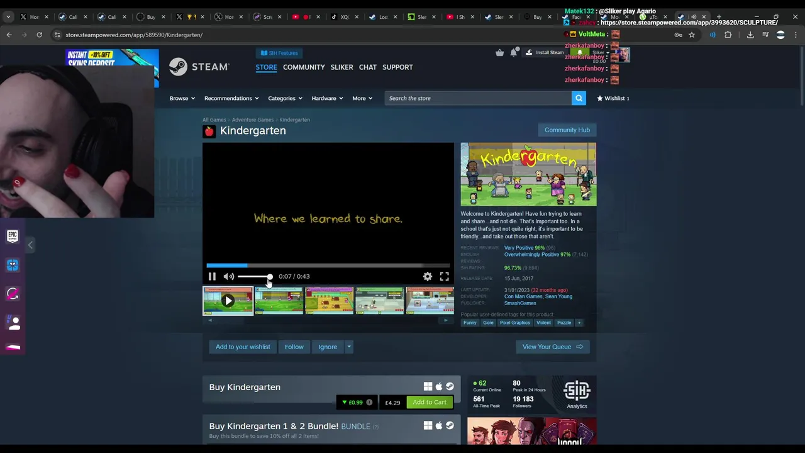Select the second screenshot thumbnail
805x453 pixels.
point(279,301)
